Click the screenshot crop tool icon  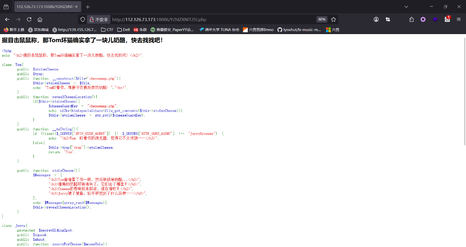tap(387, 19)
